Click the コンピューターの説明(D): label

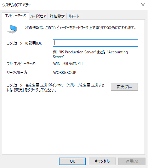point(24,43)
